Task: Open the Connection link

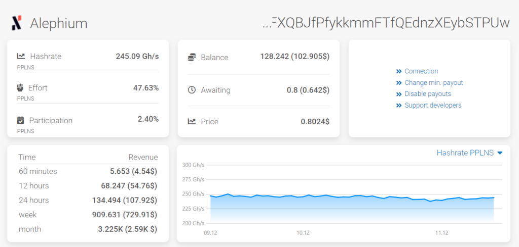Action: pyautogui.click(x=421, y=71)
